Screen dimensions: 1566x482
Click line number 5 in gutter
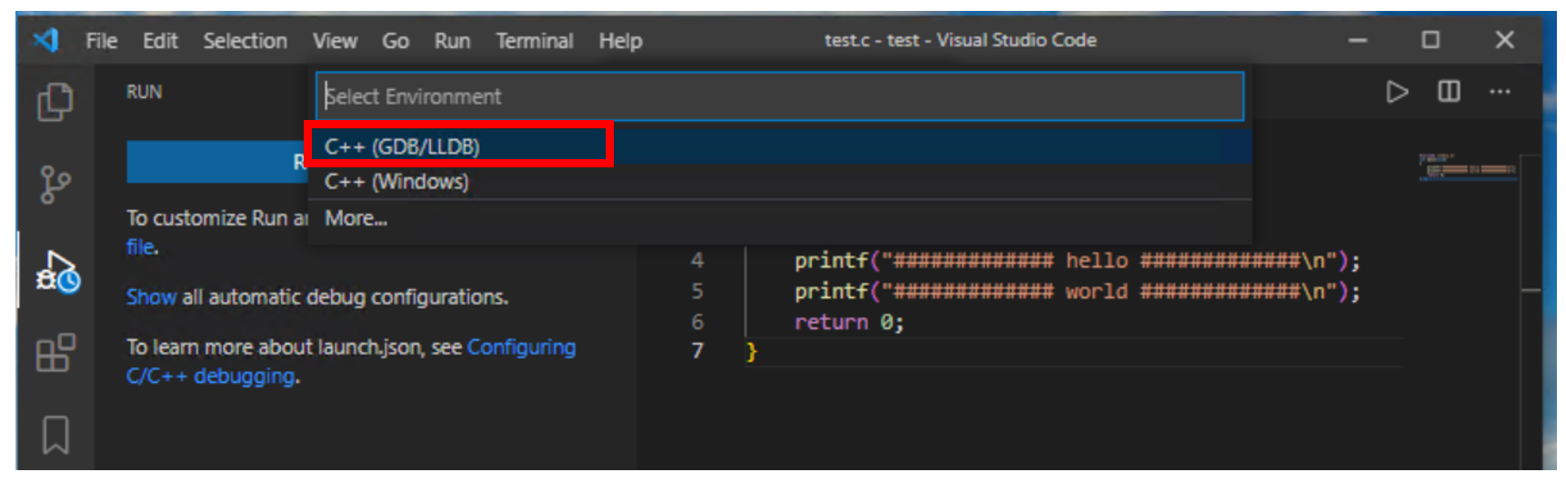(697, 291)
